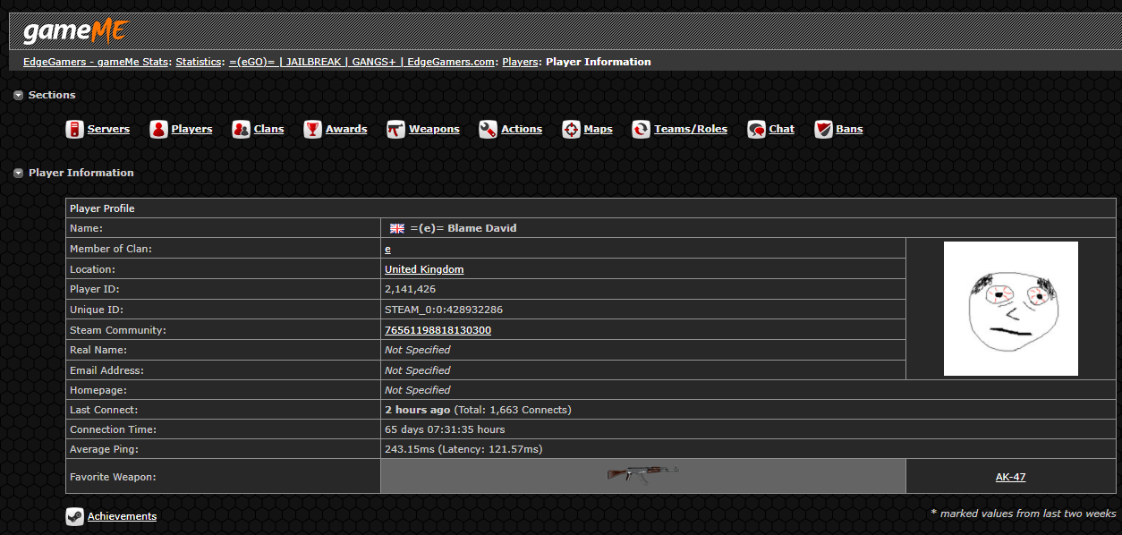Open the United Kingdom location link

point(424,269)
